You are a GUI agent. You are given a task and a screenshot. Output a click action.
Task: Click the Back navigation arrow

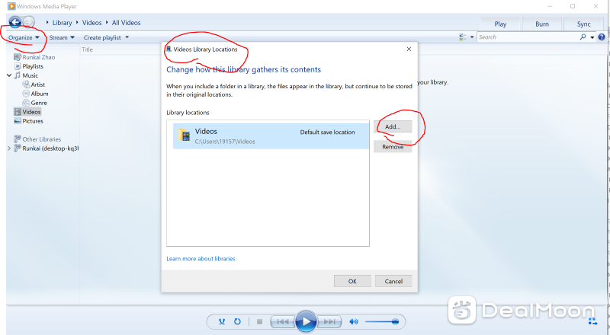tap(14, 22)
